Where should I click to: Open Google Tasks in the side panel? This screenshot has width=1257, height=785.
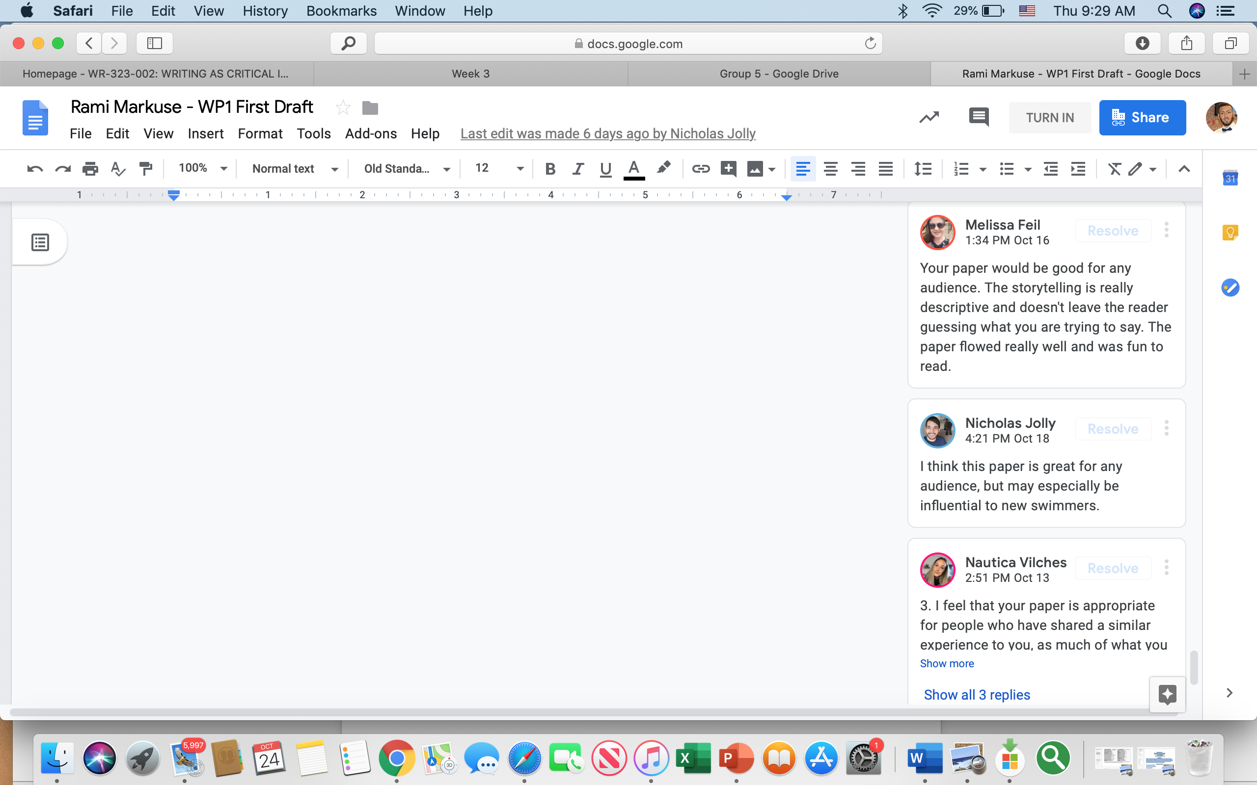coord(1230,287)
